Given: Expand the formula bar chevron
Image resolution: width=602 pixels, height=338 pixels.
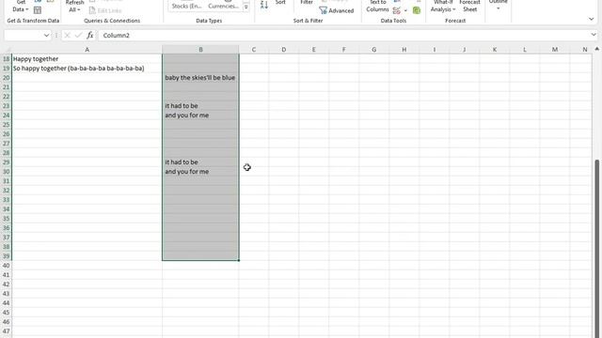Looking at the screenshot, I should (594, 35).
